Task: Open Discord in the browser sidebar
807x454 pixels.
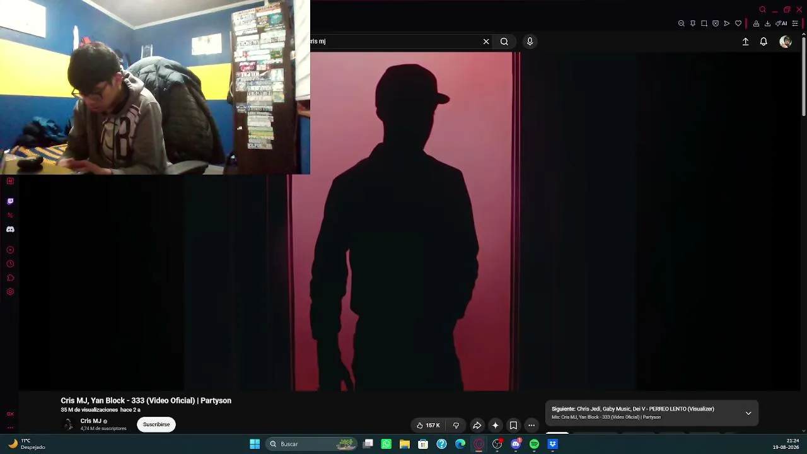Action: [10, 230]
